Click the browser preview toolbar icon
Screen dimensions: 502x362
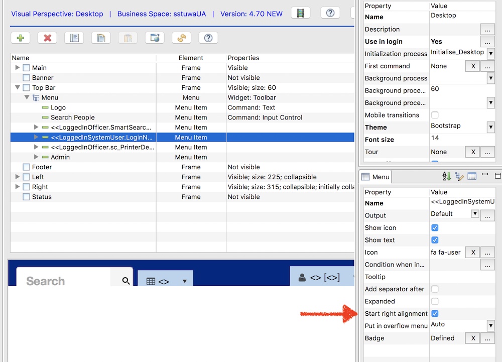click(x=155, y=38)
